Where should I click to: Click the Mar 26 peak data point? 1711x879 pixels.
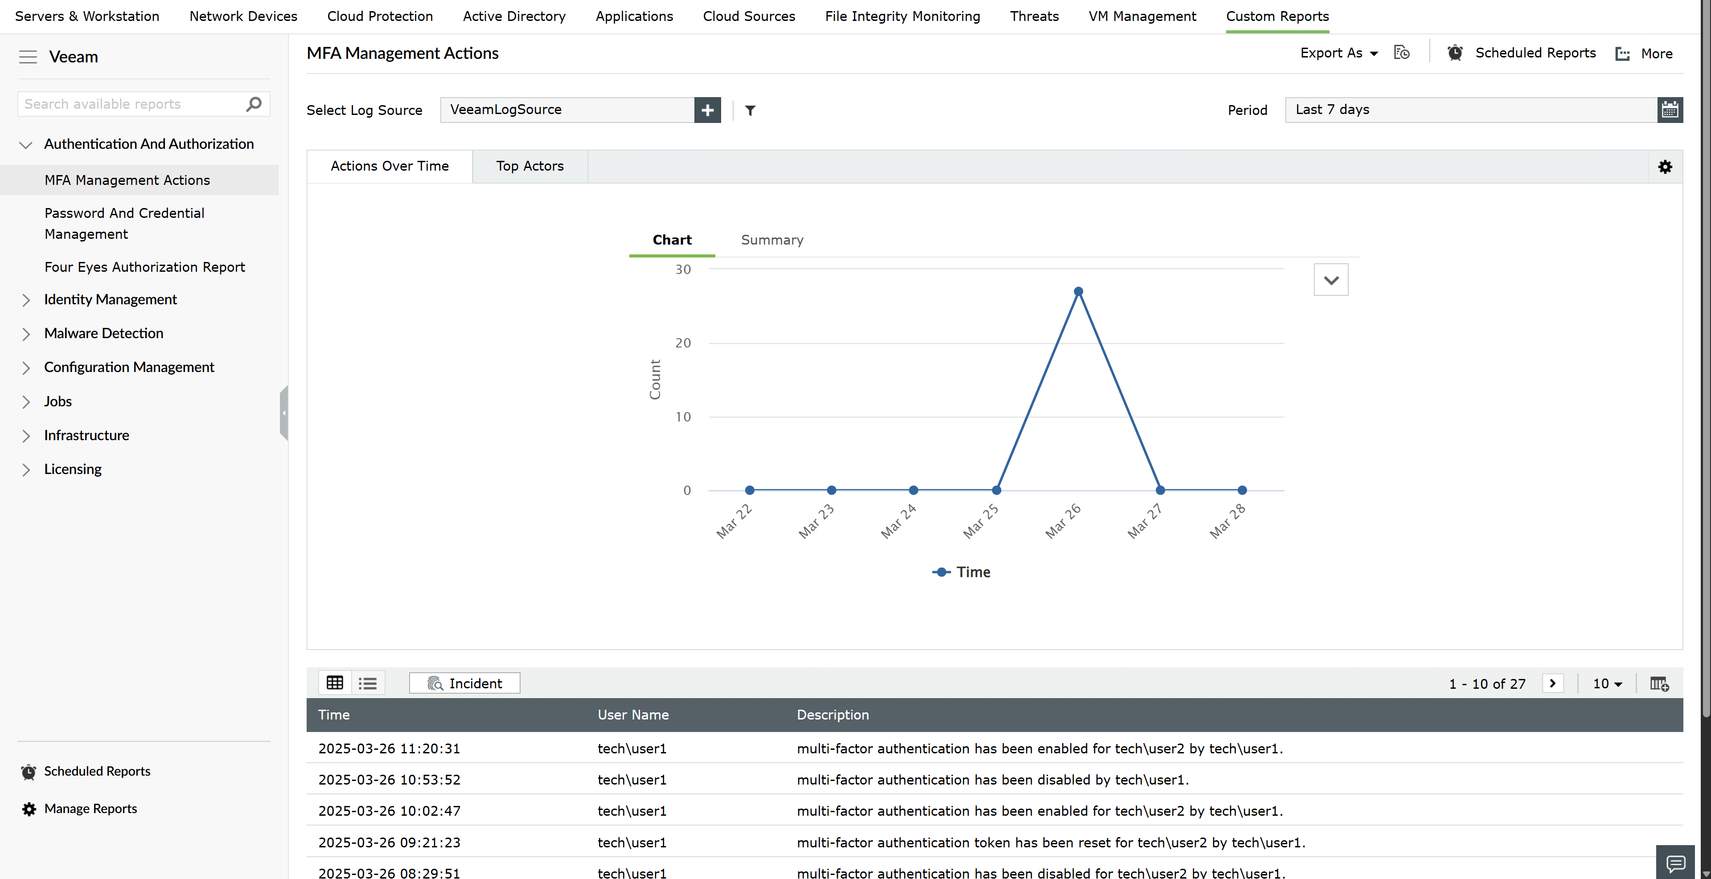tap(1079, 291)
